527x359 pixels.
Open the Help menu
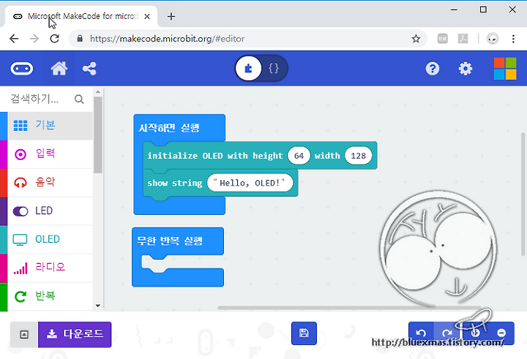pyautogui.click(x=433, y=69)
